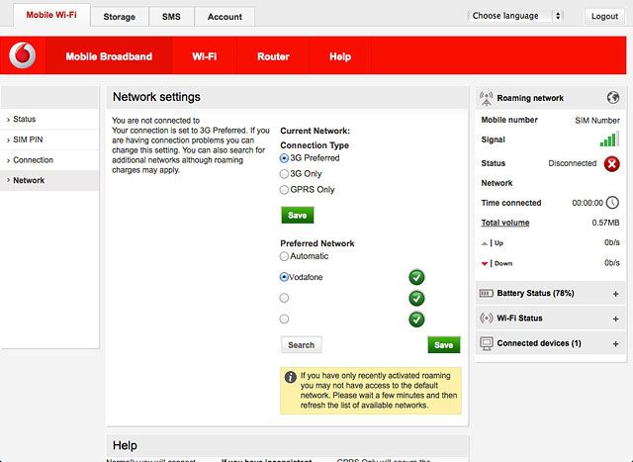
Task: Expand the Battery Status section
Action: [x=615, y=294]
